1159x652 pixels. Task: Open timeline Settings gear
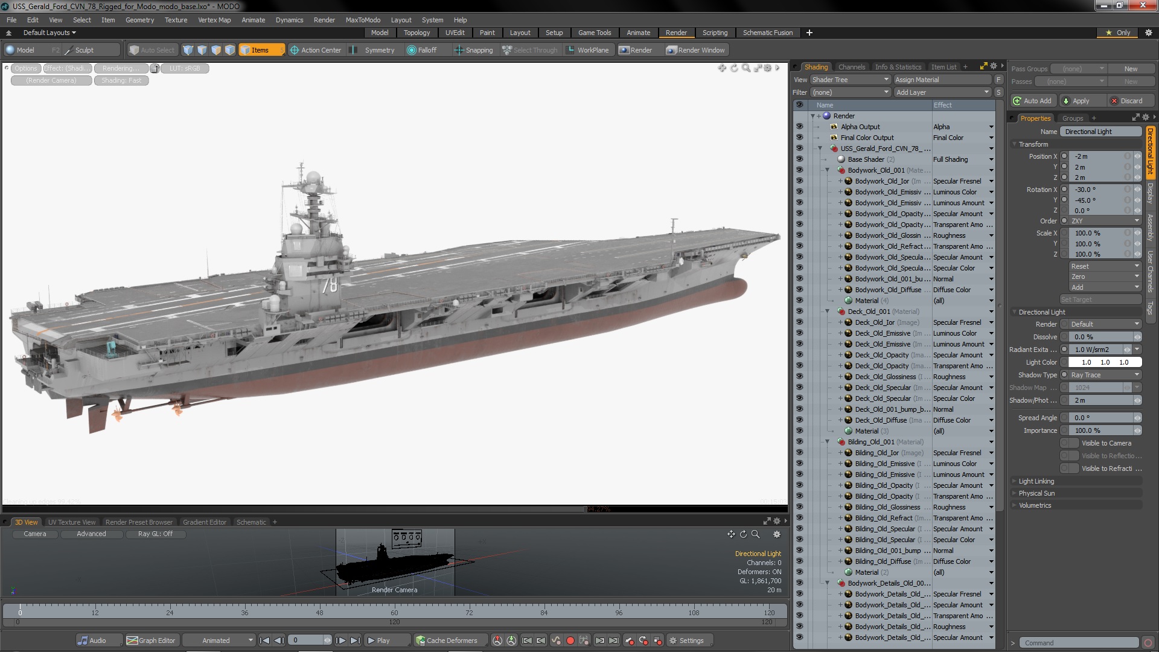click(x=686, y=641)
